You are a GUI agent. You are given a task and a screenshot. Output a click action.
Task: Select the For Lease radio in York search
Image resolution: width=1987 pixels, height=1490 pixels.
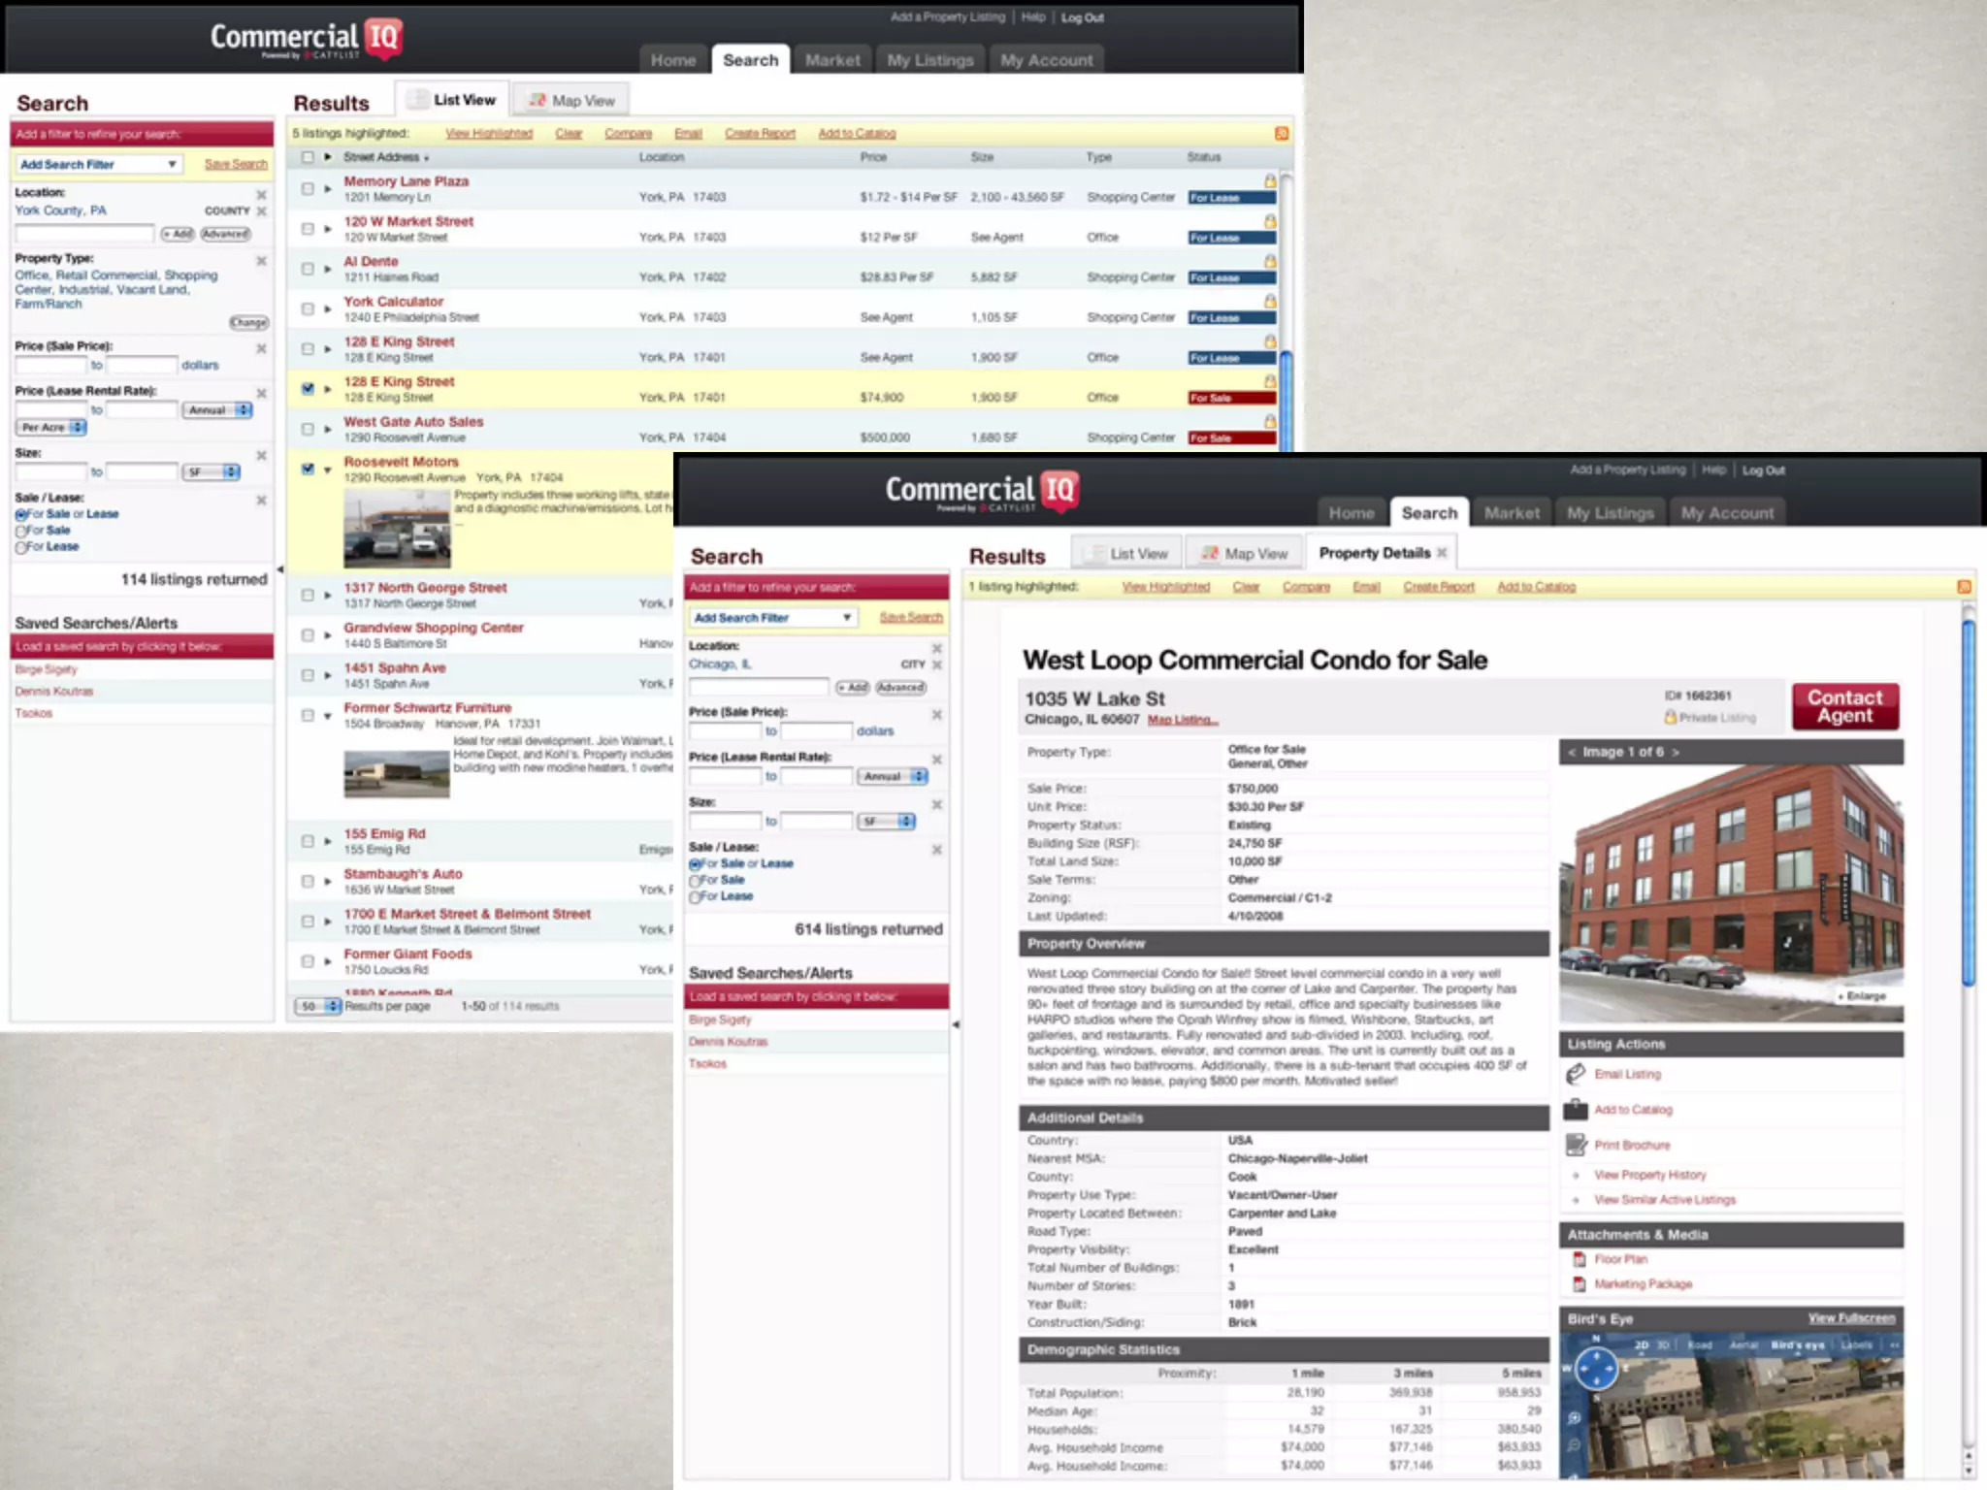click(x=21, y=547)
